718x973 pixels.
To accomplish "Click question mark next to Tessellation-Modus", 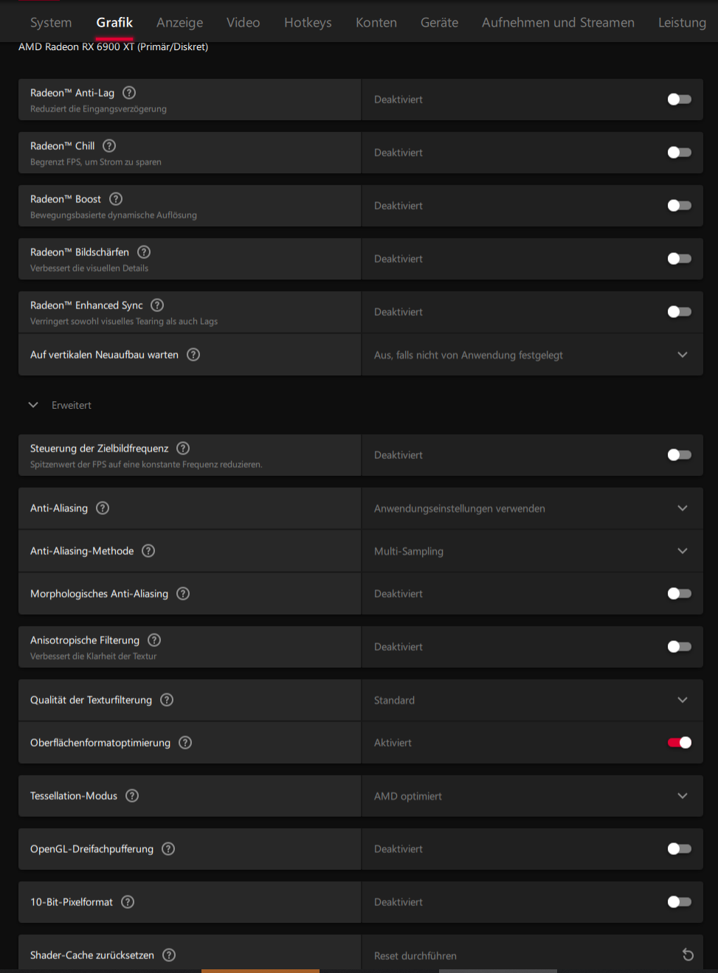I will click(132, 796).
